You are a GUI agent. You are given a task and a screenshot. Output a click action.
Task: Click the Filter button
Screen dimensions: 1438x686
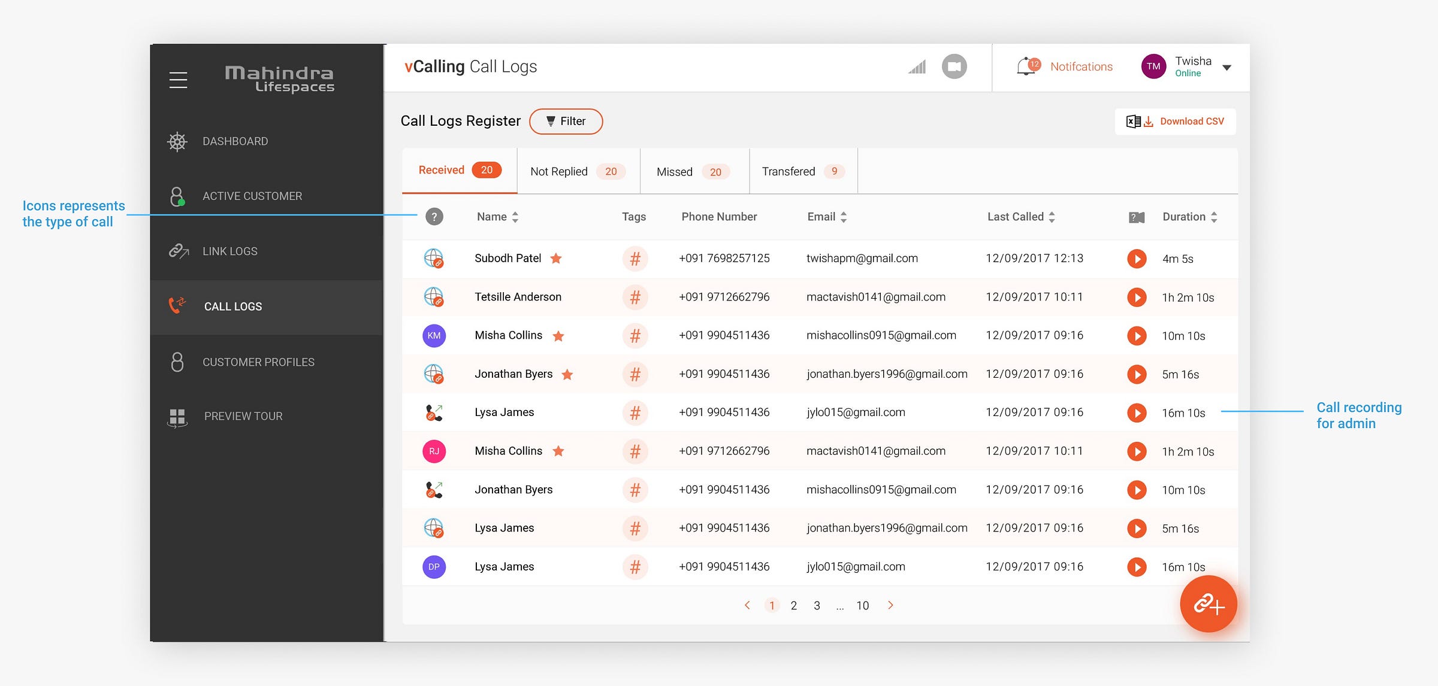click(566, 122)
